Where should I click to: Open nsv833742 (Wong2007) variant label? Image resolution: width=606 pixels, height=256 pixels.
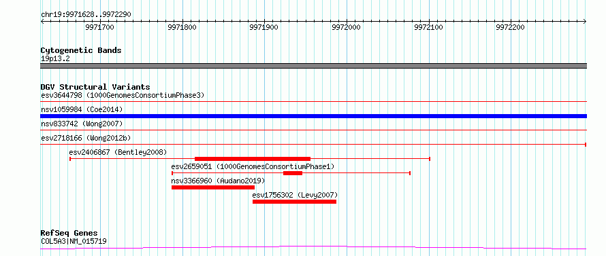[x=82, y=124]
